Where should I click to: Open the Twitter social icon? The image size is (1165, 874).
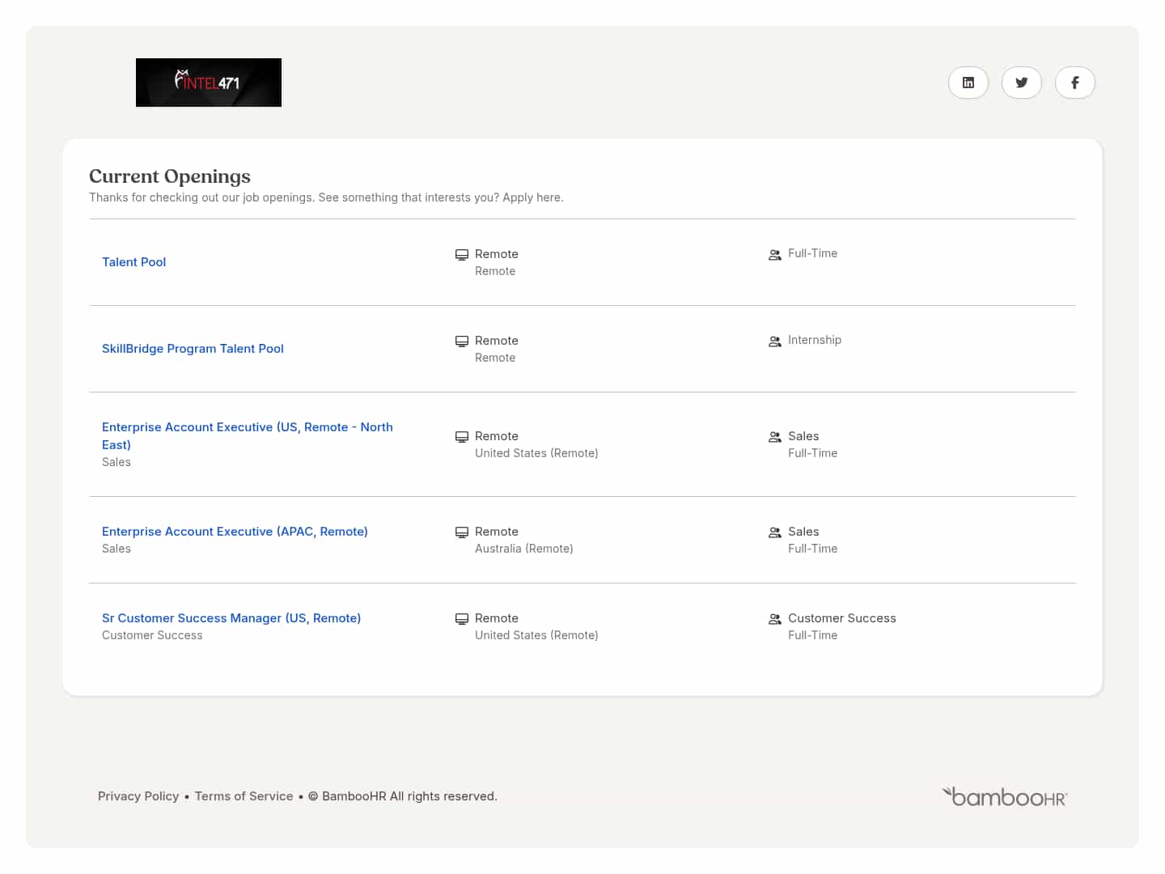1021,83
